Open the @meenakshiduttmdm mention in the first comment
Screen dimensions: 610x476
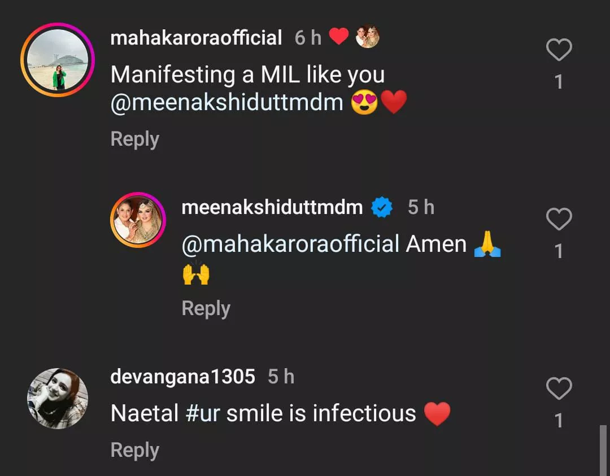226,103
